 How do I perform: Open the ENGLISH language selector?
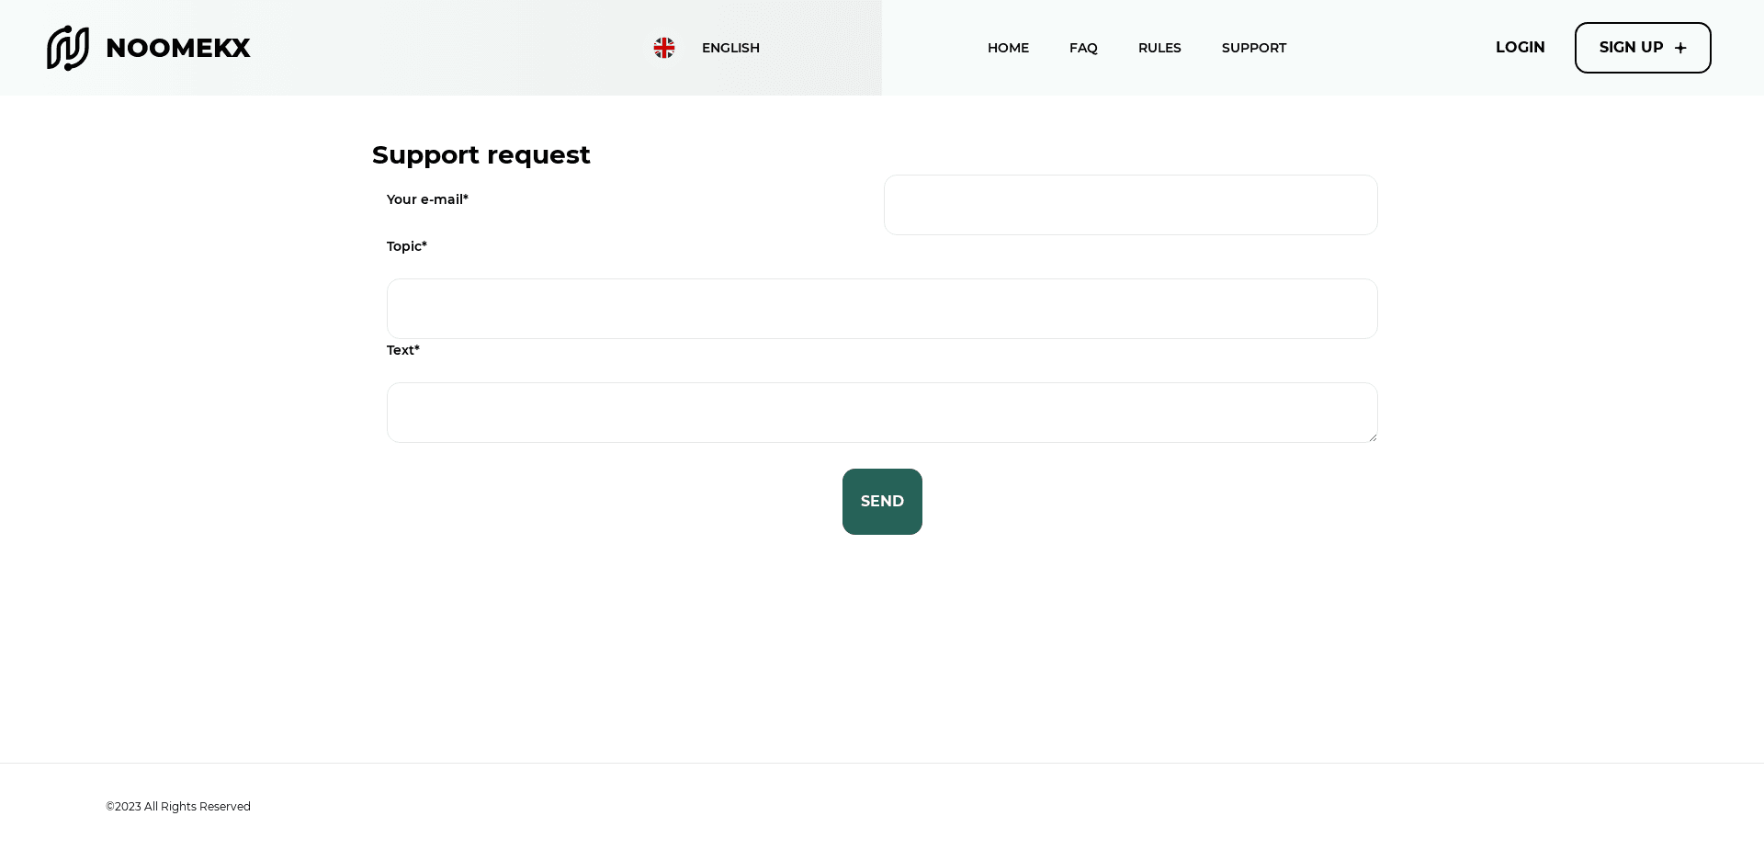coord(729,47)
